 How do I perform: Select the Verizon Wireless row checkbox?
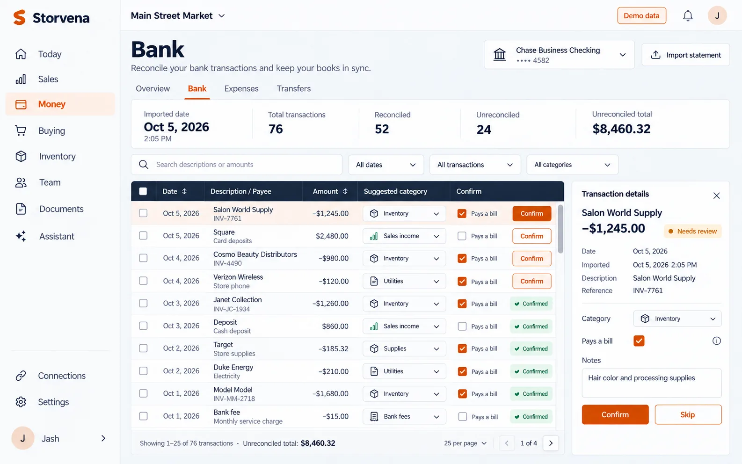[143, 281]
